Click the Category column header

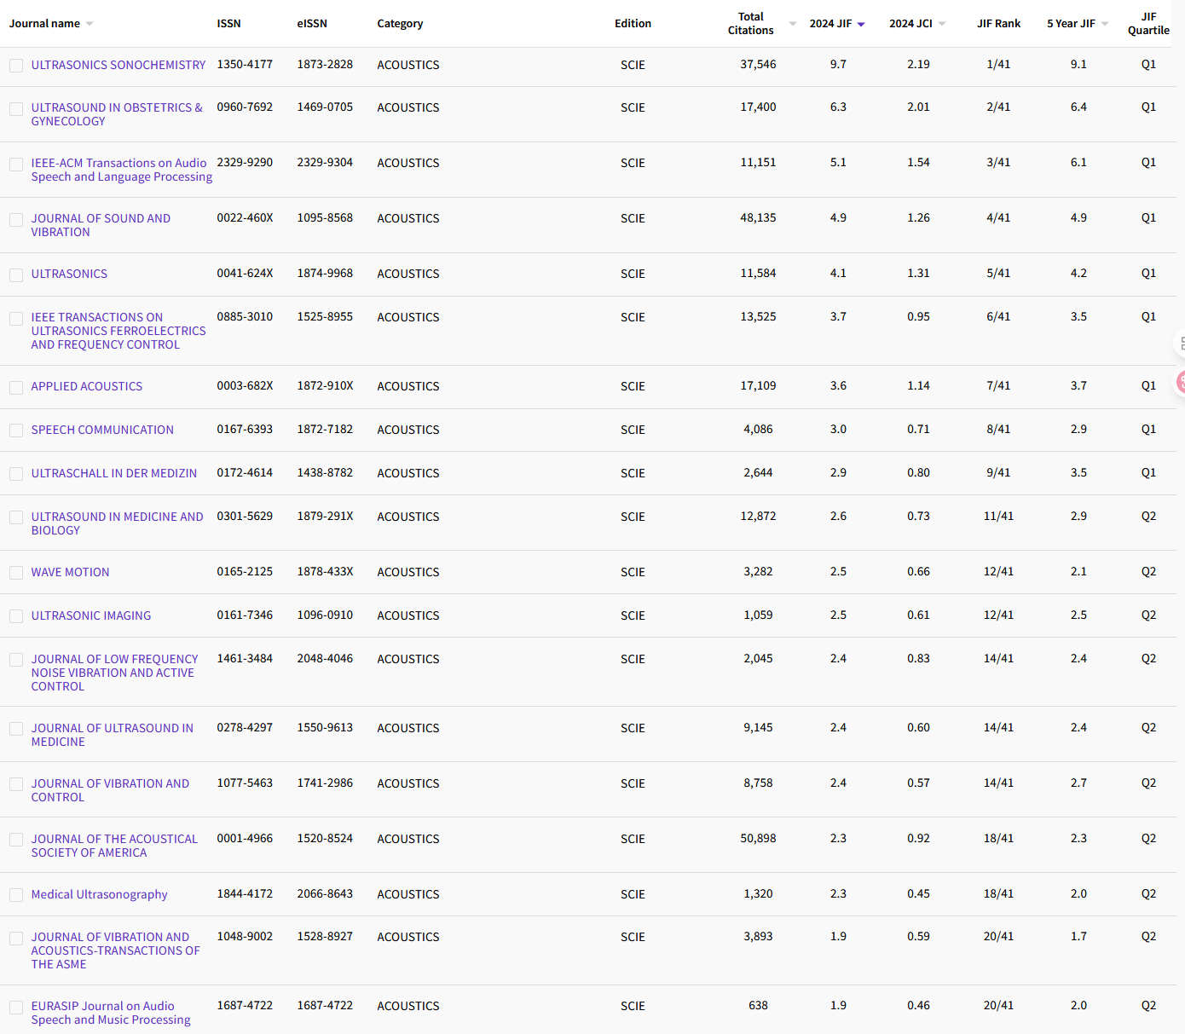tap(400, 24)
